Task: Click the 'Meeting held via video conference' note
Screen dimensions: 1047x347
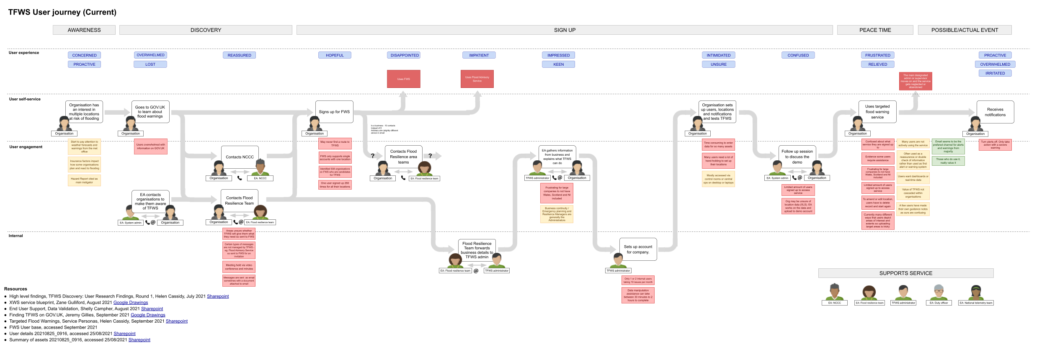Action: tap(239, 267)
